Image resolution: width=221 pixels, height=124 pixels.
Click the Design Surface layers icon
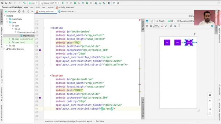[147, 21]
